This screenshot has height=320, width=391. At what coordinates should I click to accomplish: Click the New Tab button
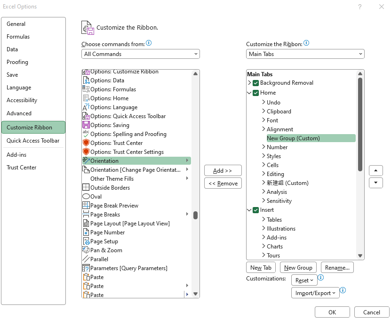[x=261, y=268]
